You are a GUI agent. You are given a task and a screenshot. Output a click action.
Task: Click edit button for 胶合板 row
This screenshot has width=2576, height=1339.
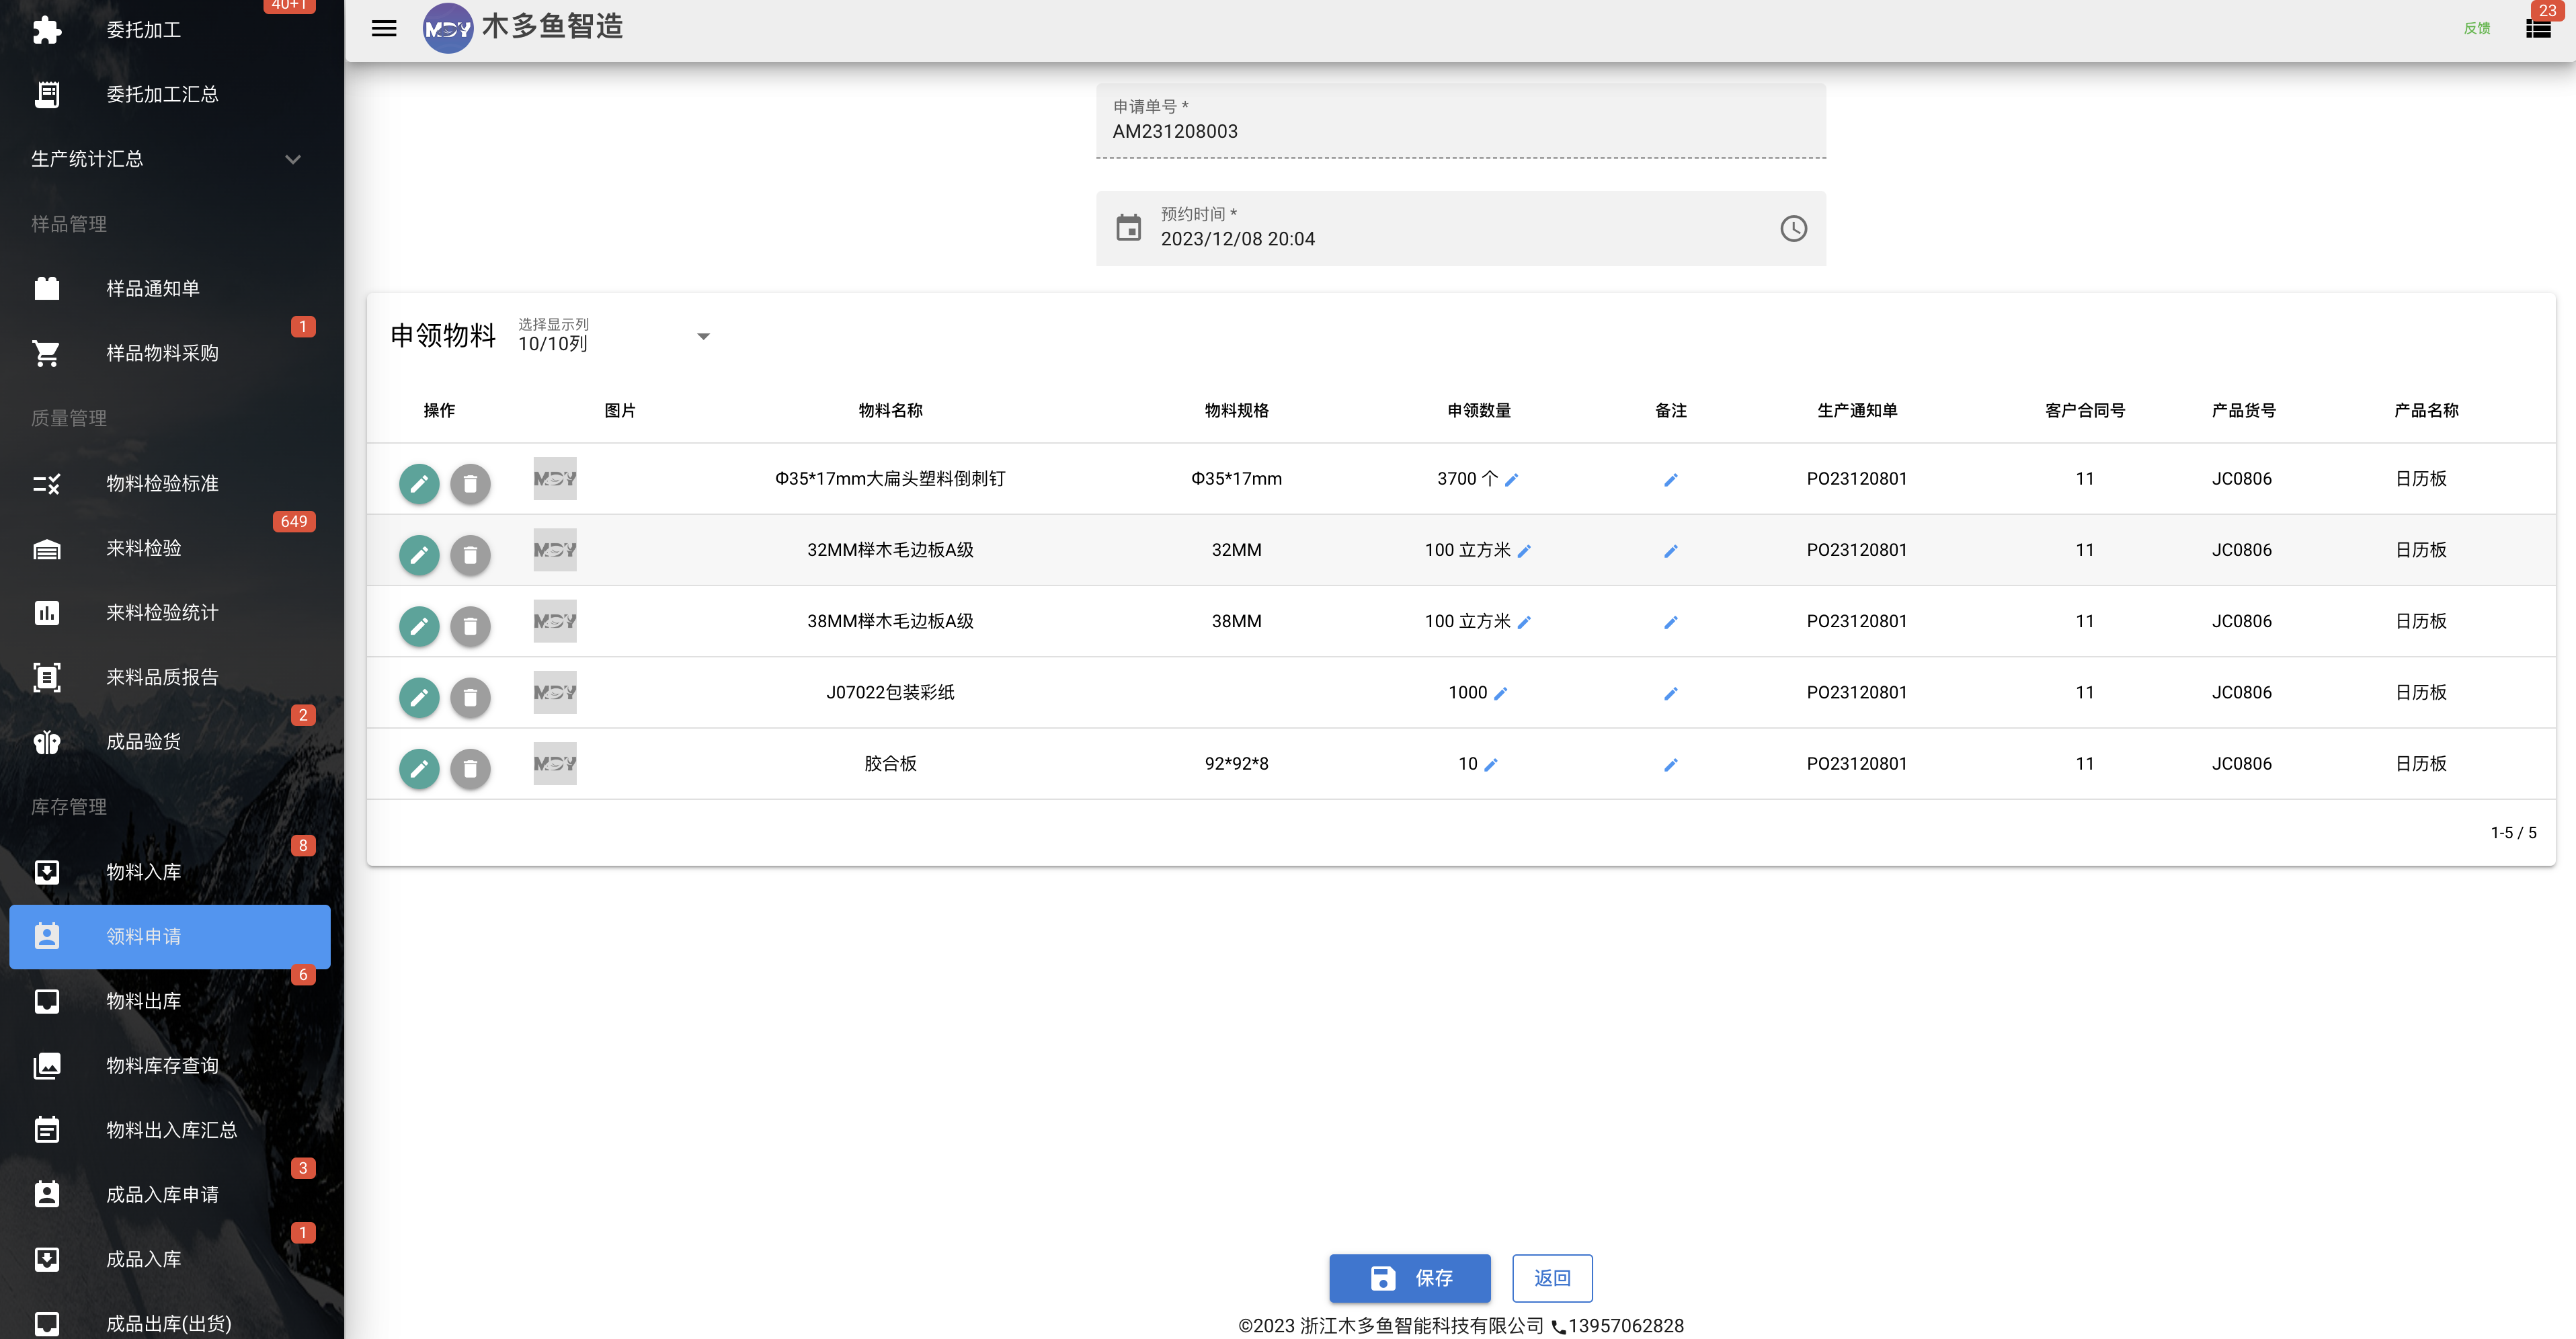[x=419, y=768]
